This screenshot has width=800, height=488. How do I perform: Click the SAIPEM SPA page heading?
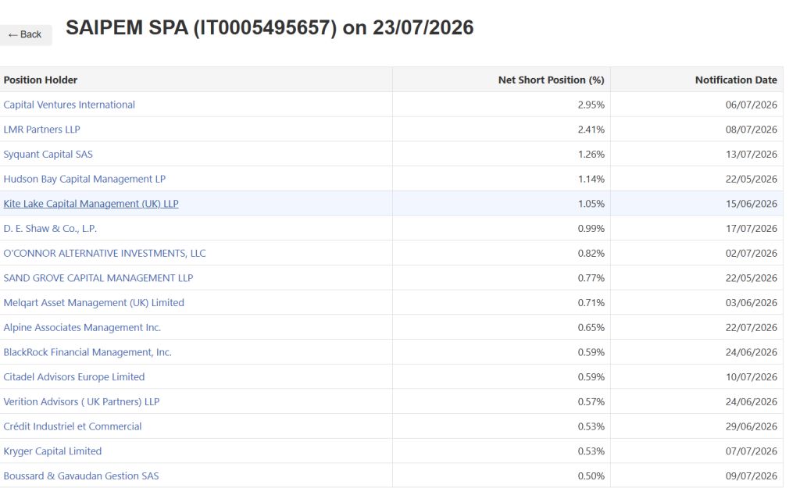point(270,28)
